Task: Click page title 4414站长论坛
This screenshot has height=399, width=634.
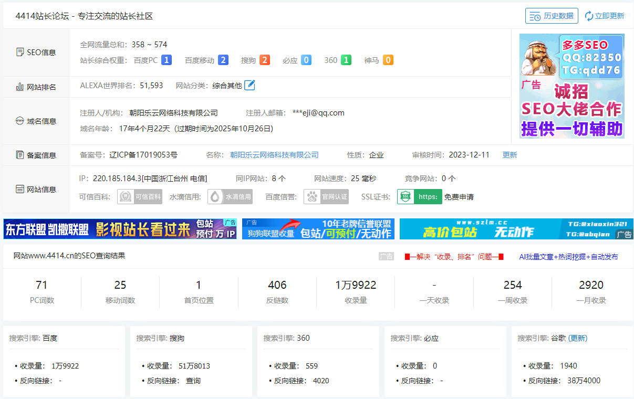Action: tap(41, 16)
